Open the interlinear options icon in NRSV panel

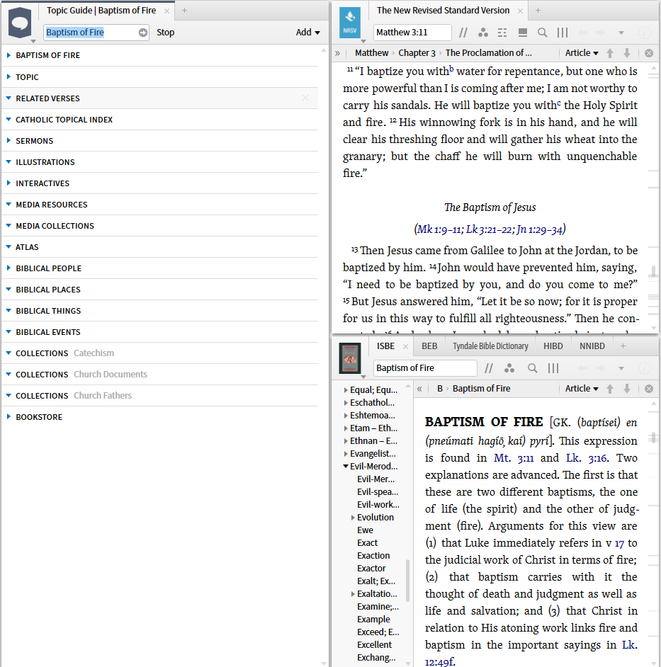(503, 33)
